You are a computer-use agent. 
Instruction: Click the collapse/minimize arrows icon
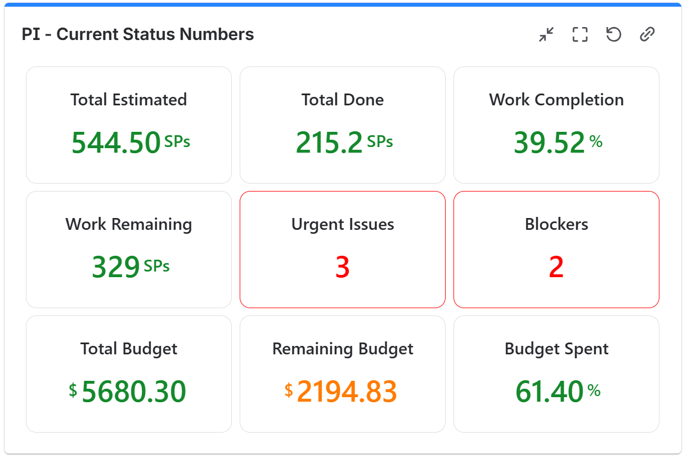[546, 34]
